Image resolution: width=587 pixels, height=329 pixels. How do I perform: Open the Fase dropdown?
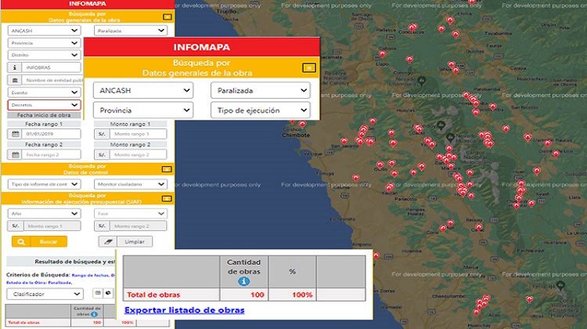pyautogui.click(x=130, y=214)
